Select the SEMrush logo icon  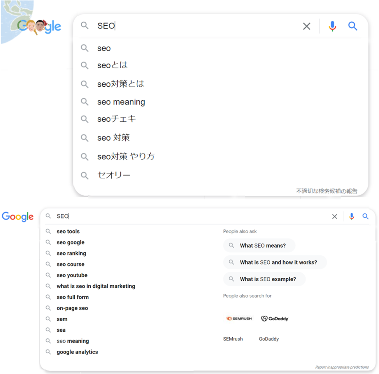pos(239,318)
